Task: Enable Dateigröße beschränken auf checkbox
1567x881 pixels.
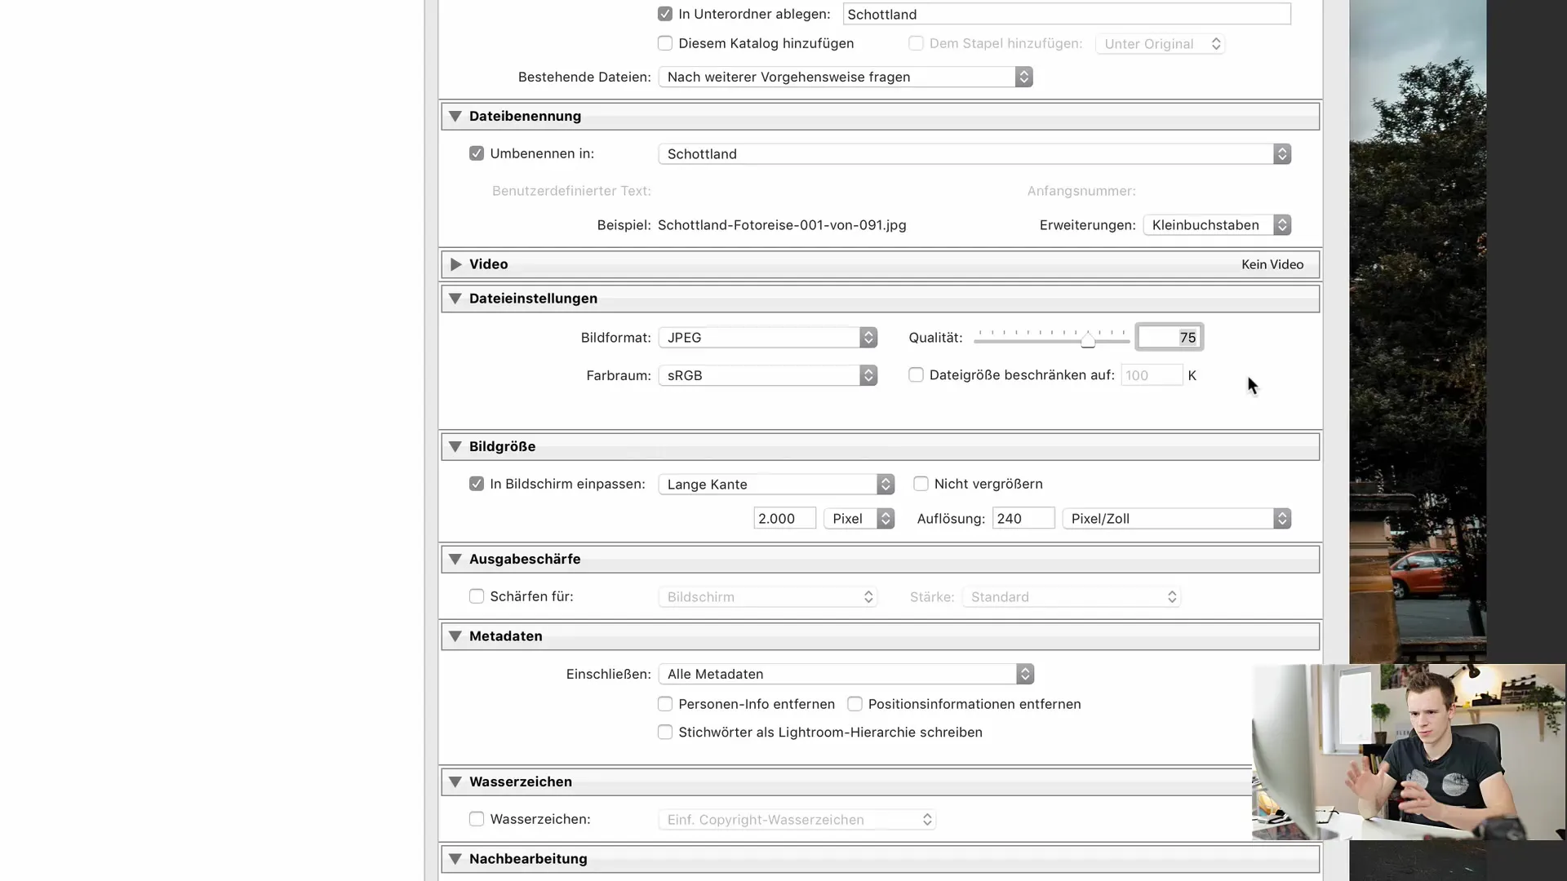Action: (916, 375)
